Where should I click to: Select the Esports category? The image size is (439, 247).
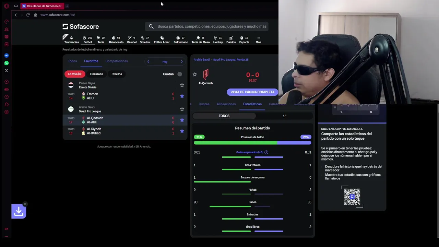click(244, 40)
